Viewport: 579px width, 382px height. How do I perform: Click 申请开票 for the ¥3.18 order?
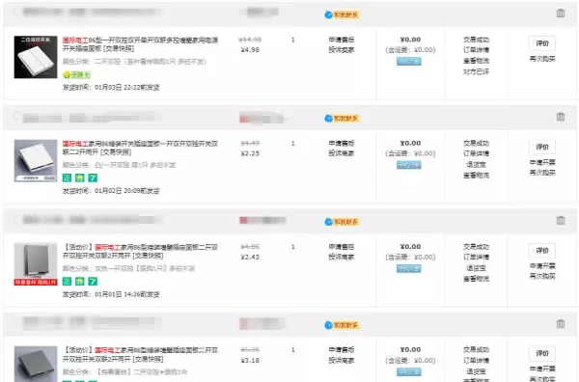[542, 368]
